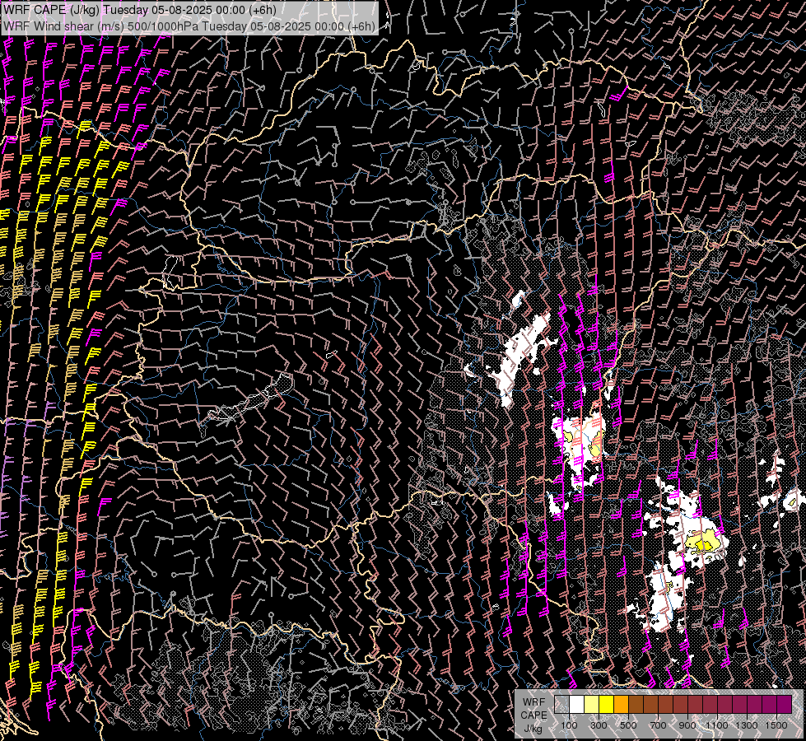Select the pale yellow CAPE legend swatch
Image resolution: width=806 pixels, height=741 pixels.
click(x=592, y=704)
